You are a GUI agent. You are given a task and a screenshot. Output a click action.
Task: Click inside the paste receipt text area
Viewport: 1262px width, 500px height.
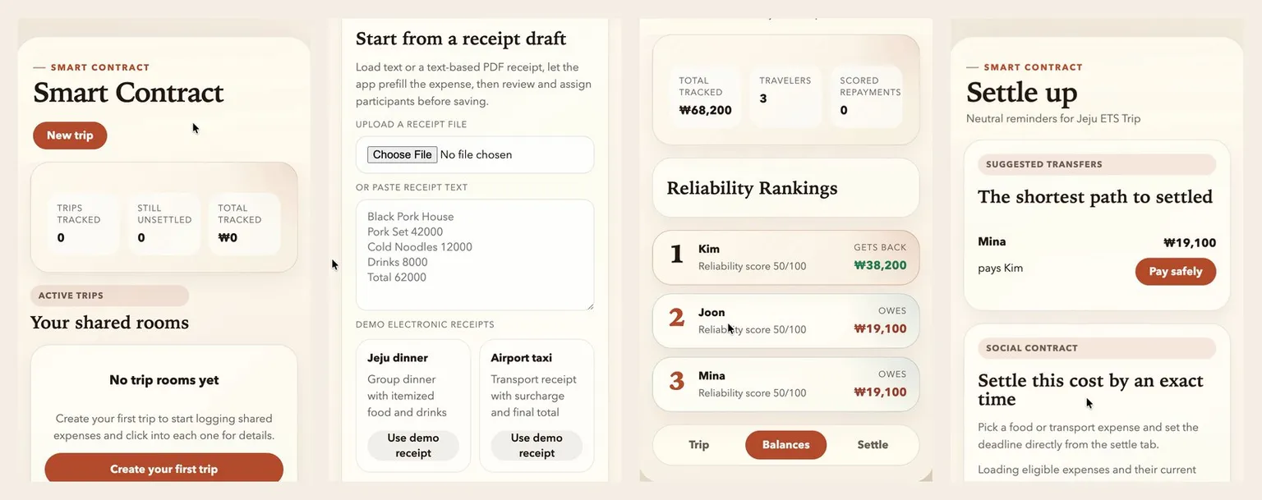pos(475,255)
